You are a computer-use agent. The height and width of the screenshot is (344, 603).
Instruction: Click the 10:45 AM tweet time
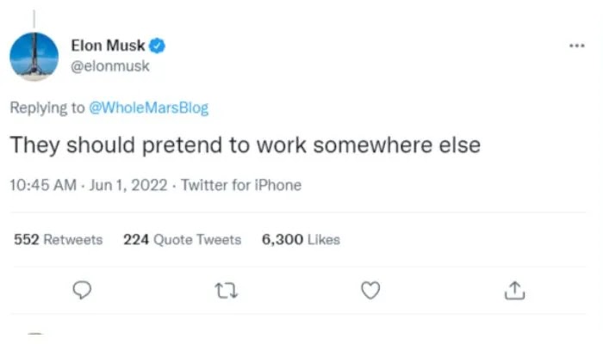click(x=41, y=185)
